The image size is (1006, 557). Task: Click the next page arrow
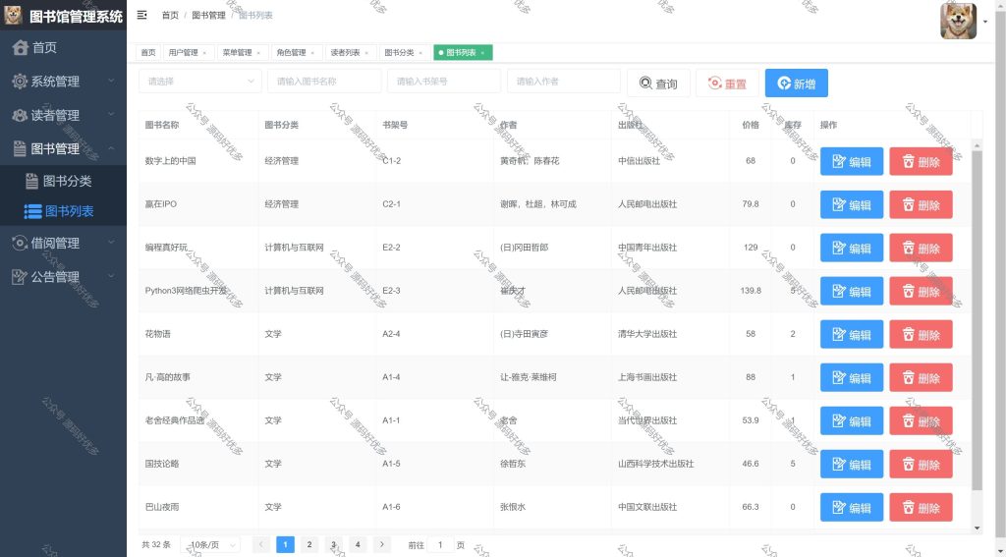(382, 545)
